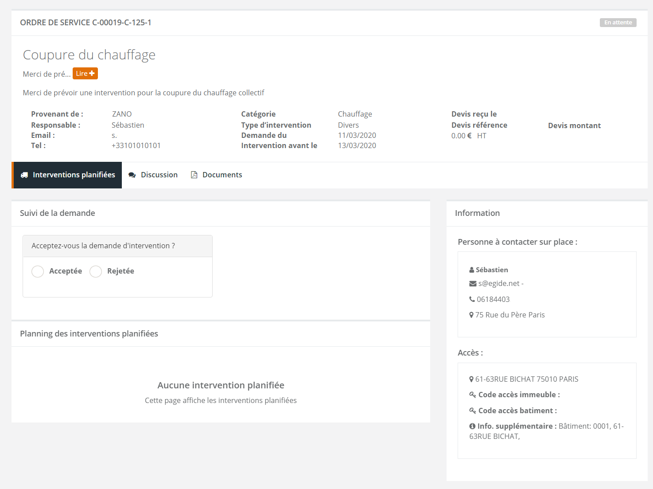
Task: Click the 0.00 € HT amount
Action: click(469, 136)
